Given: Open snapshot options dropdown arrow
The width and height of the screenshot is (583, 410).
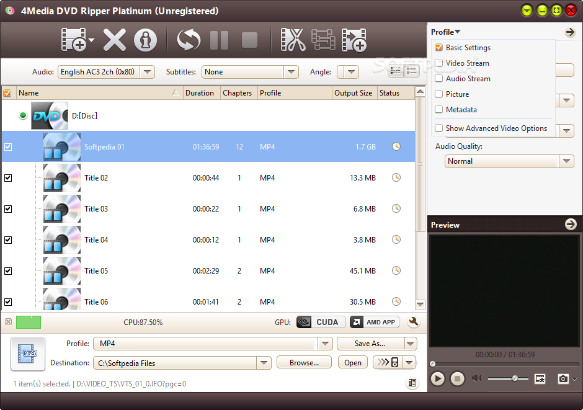Looking at the screenshot, I should pos(575,379).
